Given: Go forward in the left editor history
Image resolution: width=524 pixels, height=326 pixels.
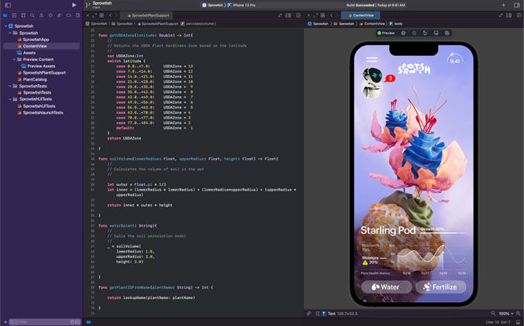Looking at the screenshot, I should click(116, 15).
